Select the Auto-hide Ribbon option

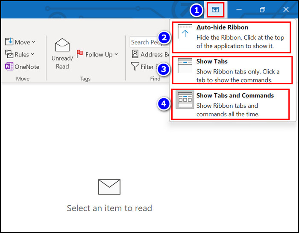tap(231, 35)
